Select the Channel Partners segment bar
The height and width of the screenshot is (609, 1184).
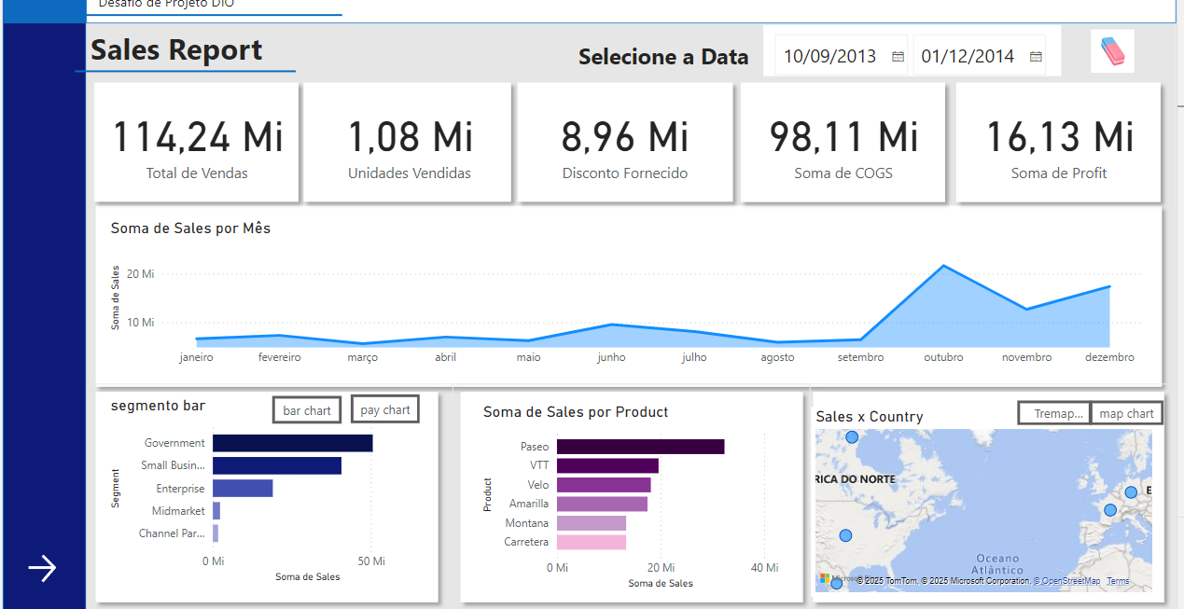click(216, 533)
